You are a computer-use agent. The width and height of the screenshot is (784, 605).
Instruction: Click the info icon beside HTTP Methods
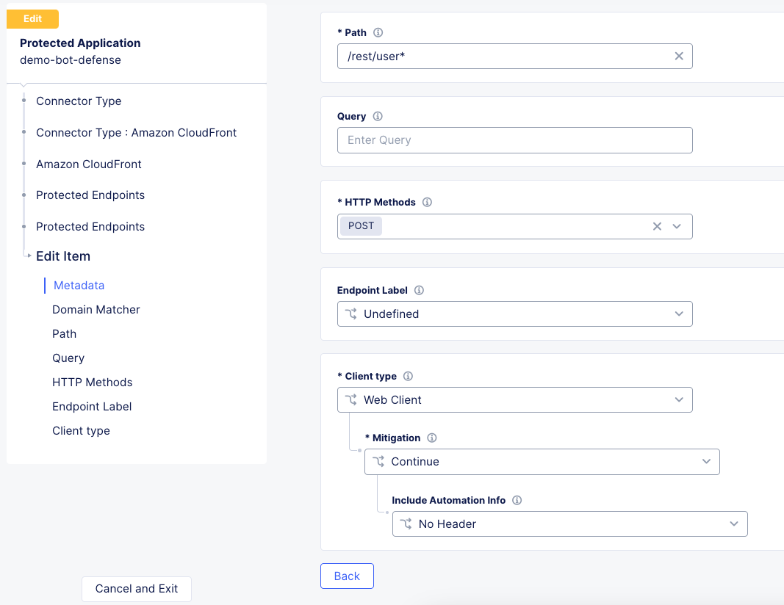427,202
